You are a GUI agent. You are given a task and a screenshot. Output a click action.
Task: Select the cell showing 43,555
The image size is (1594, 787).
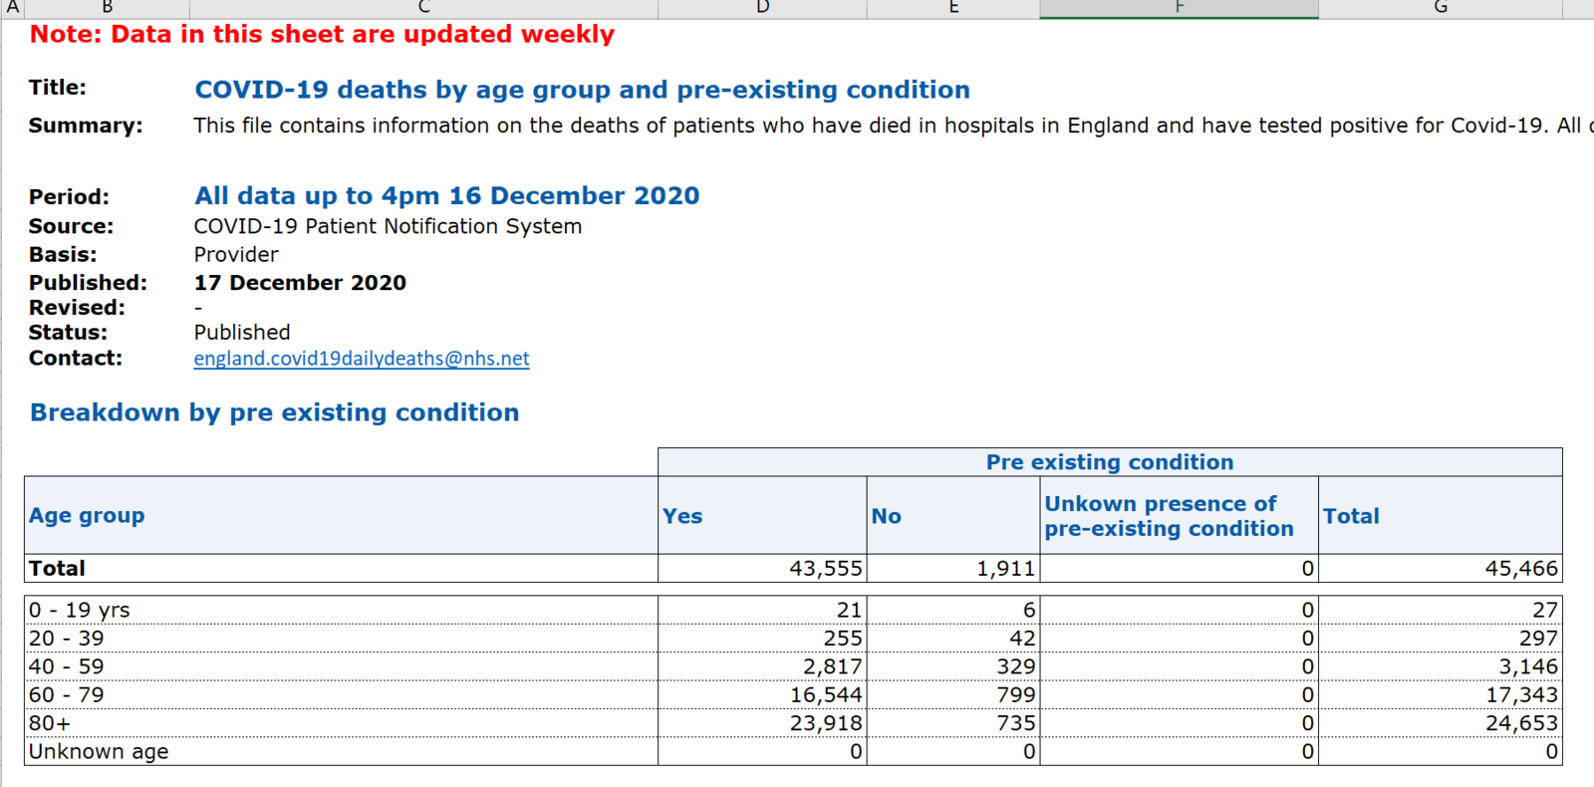(x=825, y=569)
